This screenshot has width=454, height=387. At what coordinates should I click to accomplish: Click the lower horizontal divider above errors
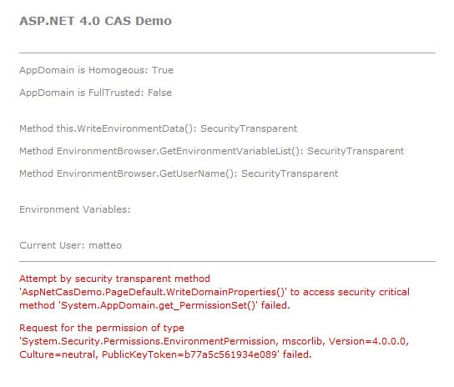[x=227, y=261]
